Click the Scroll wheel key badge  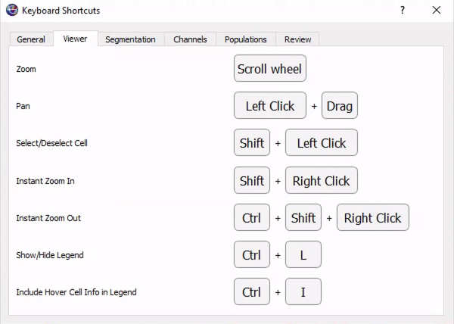coord(270,68)
